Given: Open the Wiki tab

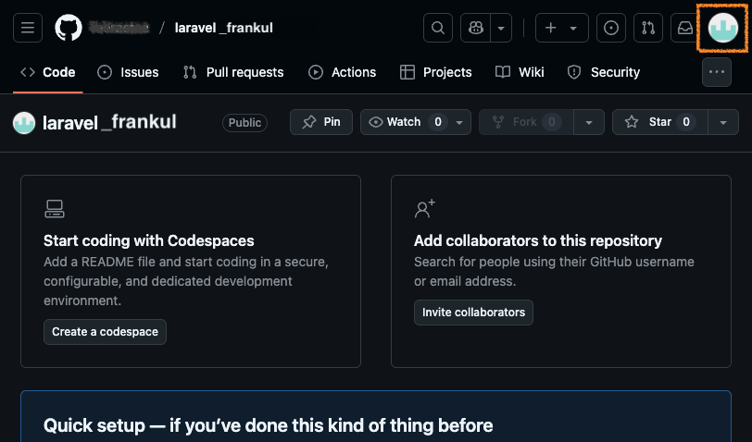Looking at the screenshot, I should click(x=520, y=72).
